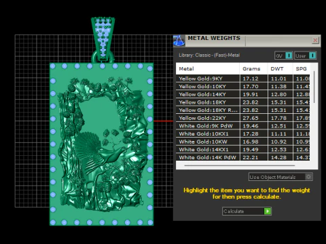This screenshot has height=244, width=326.
Task: Select the Yellow Gold:22KY row
Action: tap(242, 118)
